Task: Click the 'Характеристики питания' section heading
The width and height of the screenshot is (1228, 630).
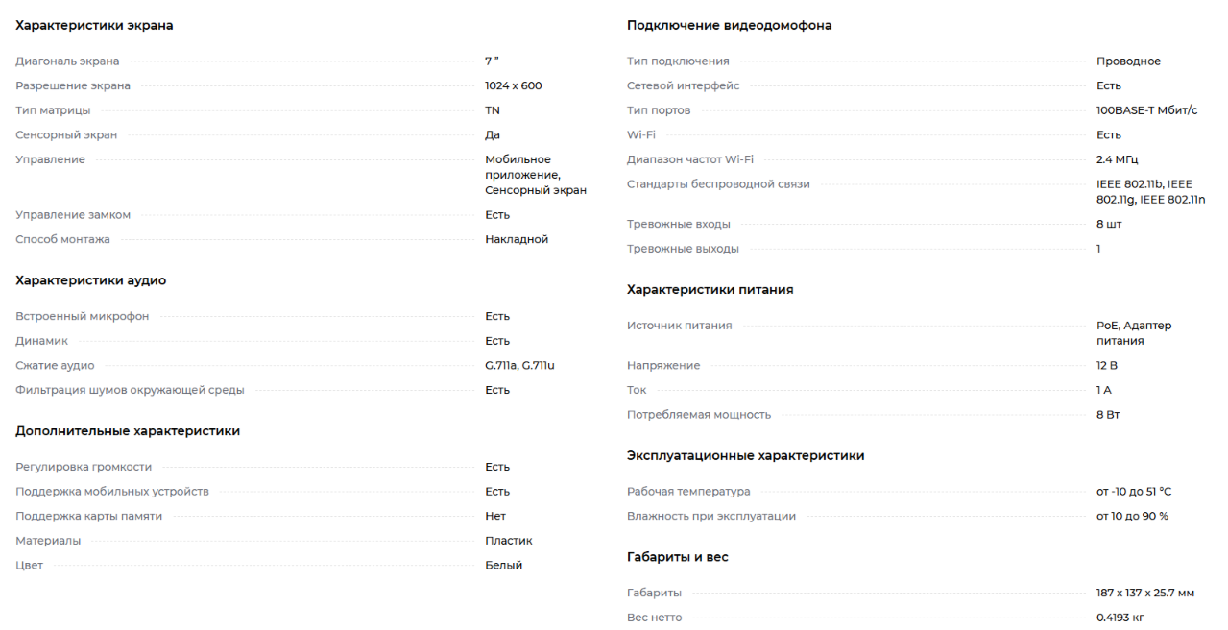Action: (x=710, y=290)
